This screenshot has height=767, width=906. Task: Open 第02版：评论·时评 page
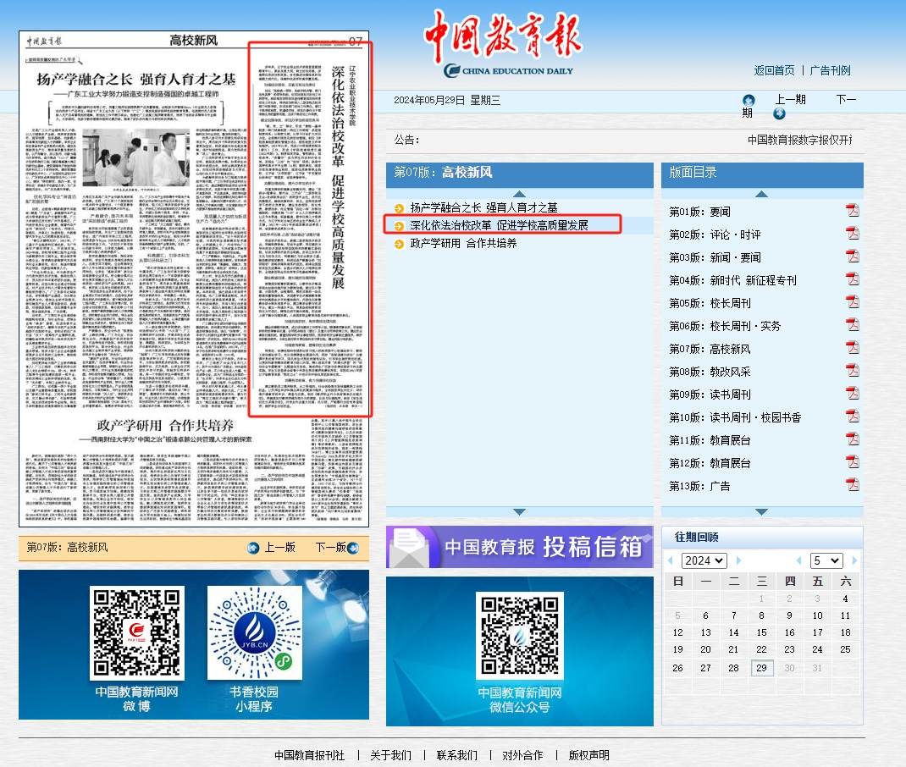715,235
